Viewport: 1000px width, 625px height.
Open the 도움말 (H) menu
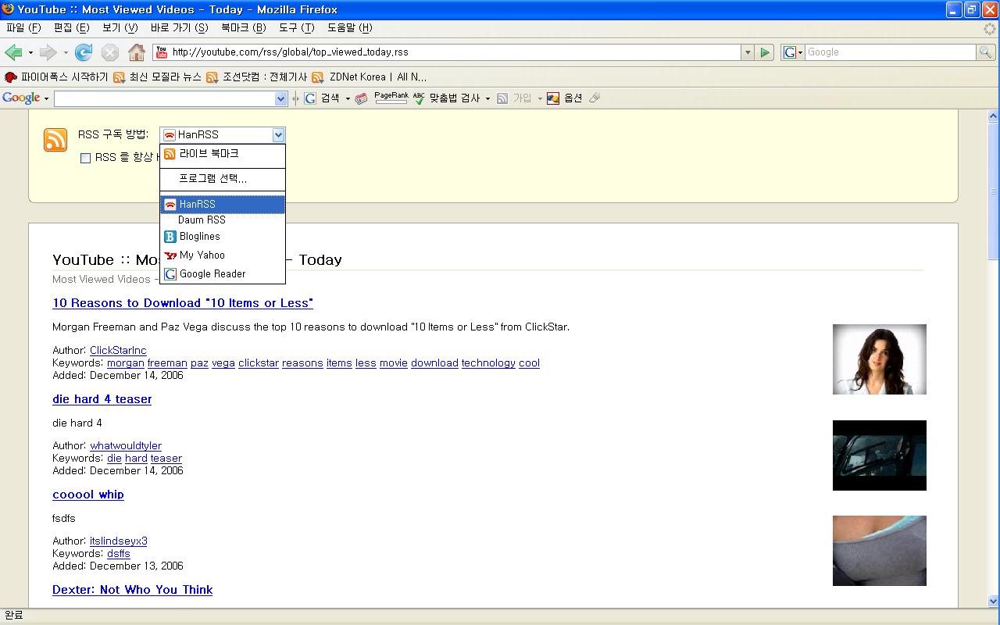(349, 27)
